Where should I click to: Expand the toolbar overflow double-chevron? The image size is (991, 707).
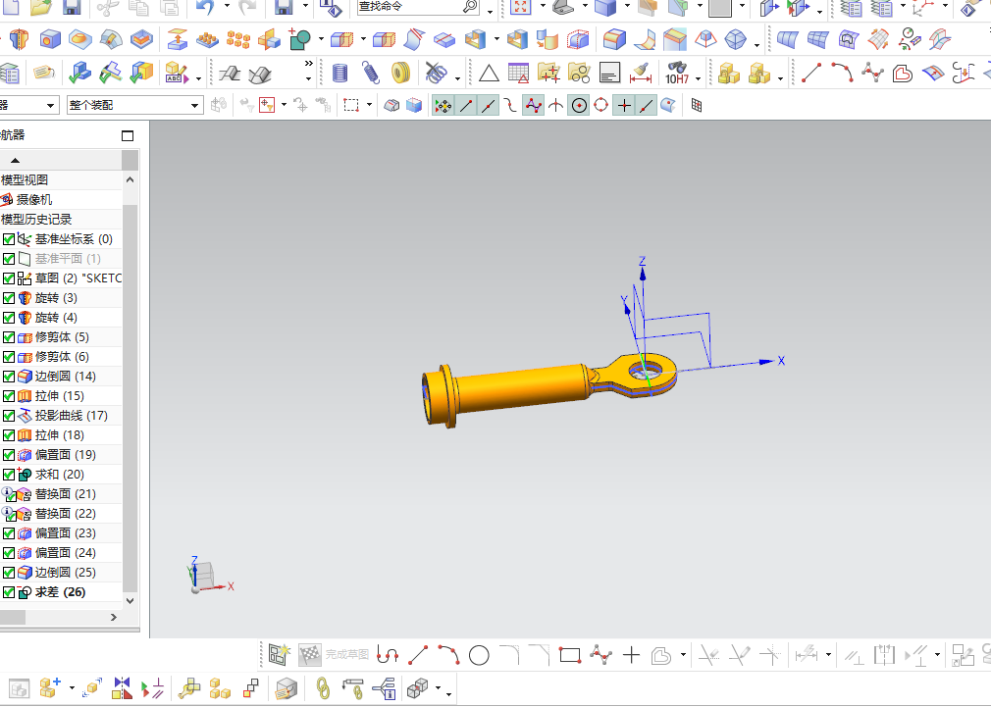(308, 64)
